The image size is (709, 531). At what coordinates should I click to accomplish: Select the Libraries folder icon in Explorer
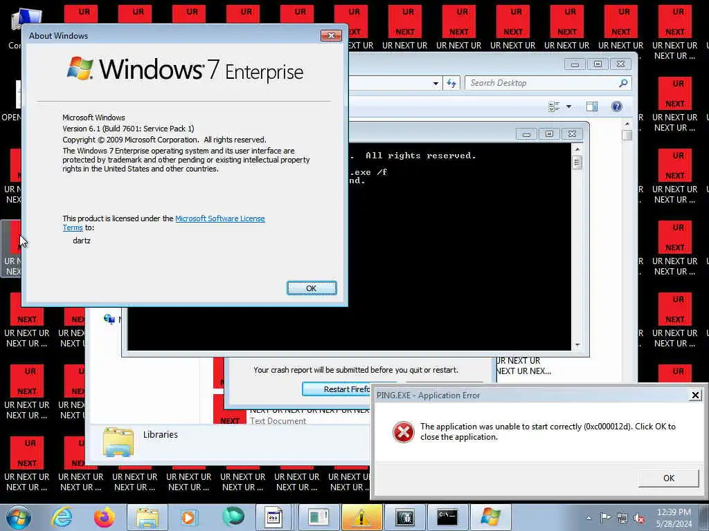click(118, 442)
